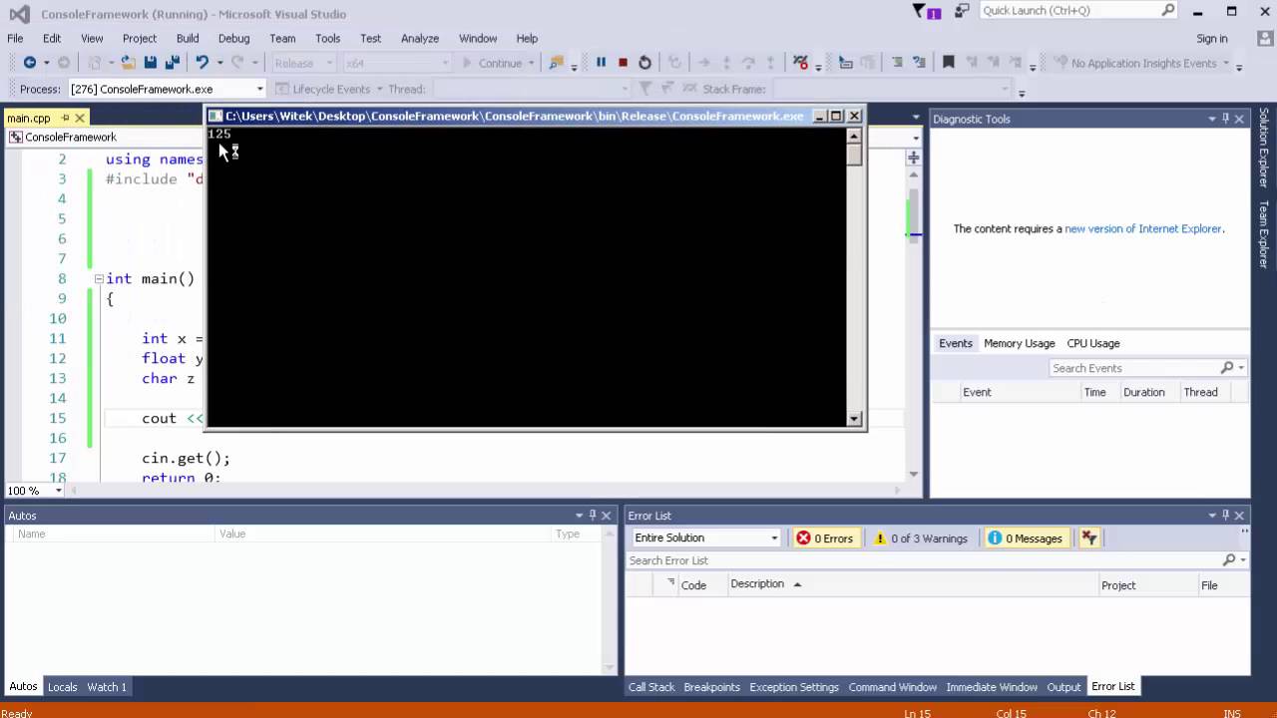
Task: Open the Team Explorer side tab
Action: [x=1264, y=234]
